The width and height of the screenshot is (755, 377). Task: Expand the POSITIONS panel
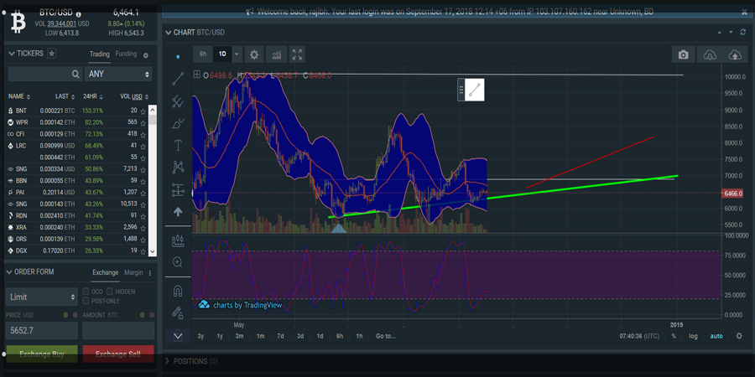tap(168, 361)
